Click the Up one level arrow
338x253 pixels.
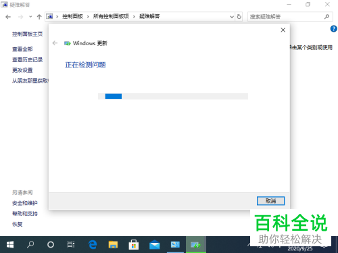point(39,17)
